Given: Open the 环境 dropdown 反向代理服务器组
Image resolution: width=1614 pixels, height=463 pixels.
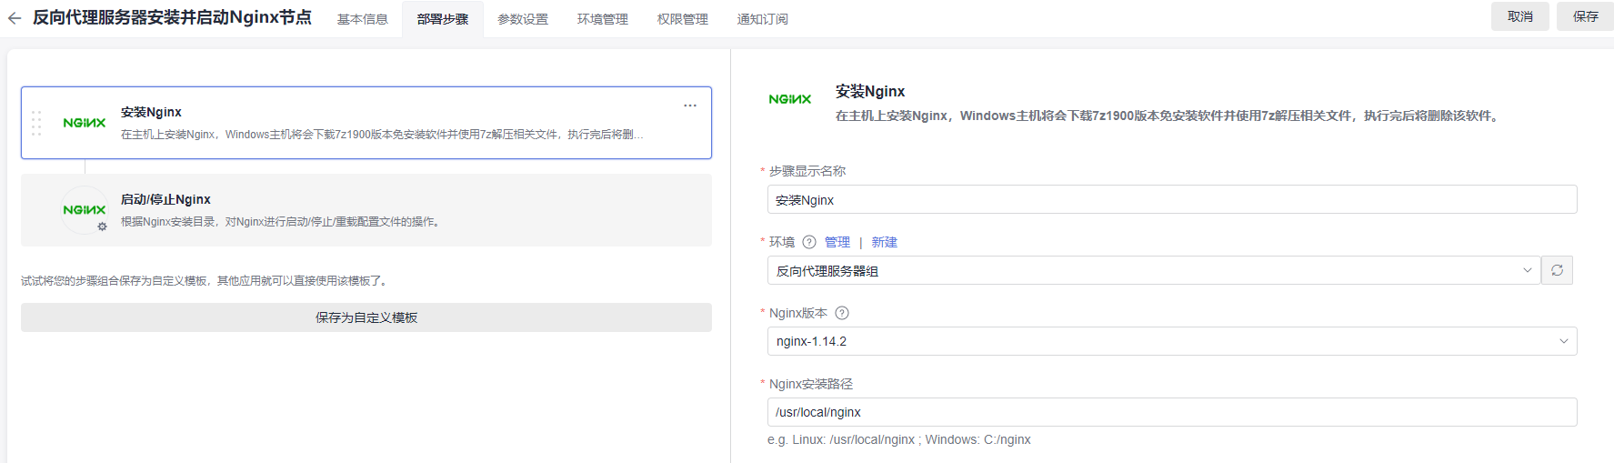Looking at the screenshot, I should [x=1154, y=270].
